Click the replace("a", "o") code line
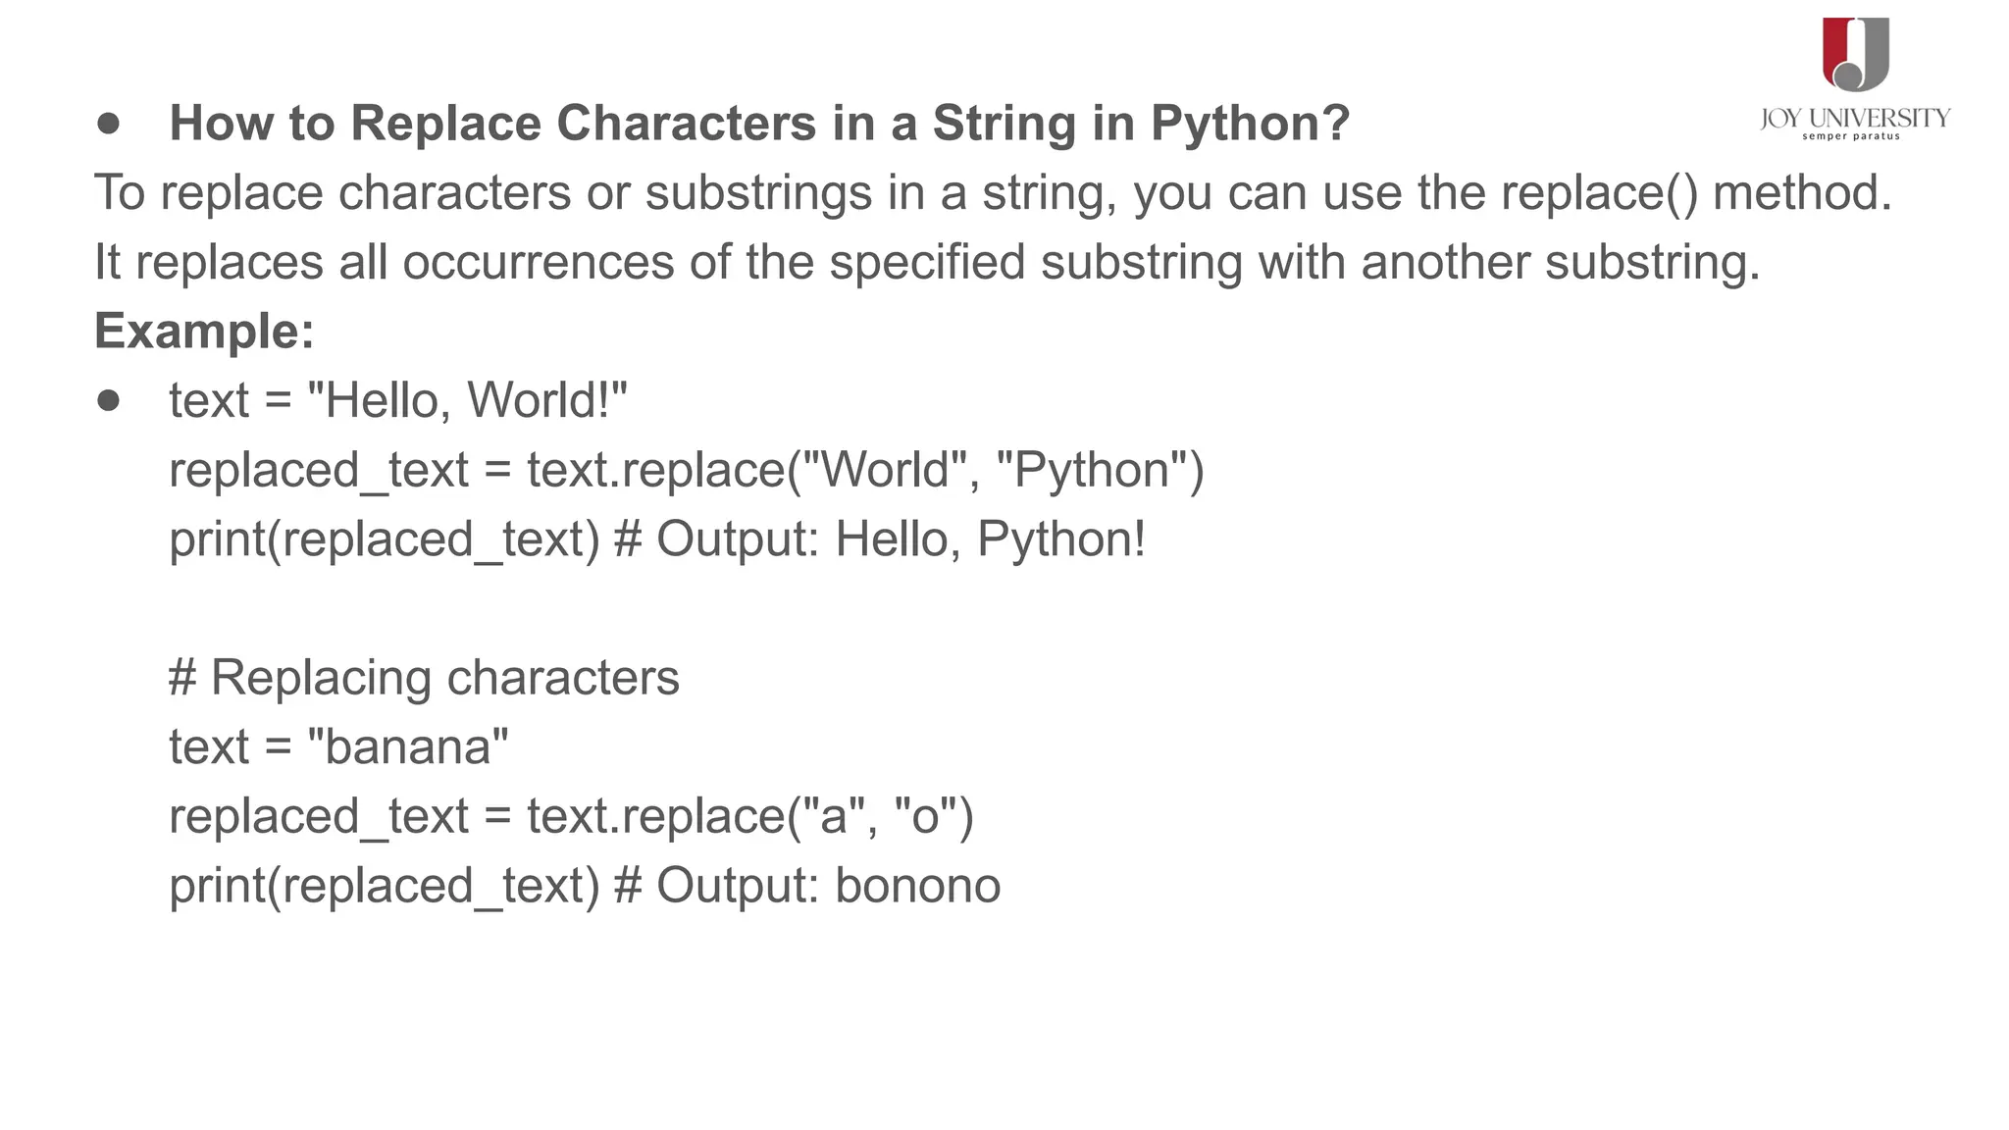 click(x=571, y=816)
